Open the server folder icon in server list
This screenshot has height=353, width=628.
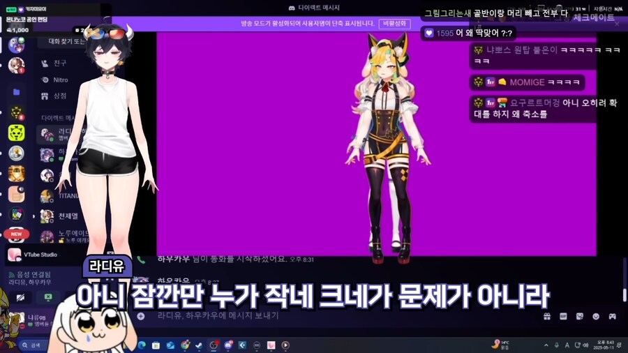tap(17, 92)
